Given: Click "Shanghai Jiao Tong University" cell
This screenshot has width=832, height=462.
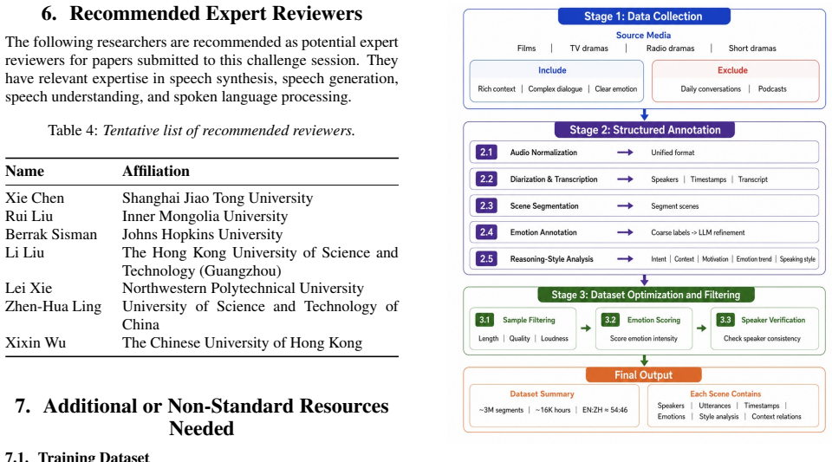Looking at the screenshot, I should 218,198.
